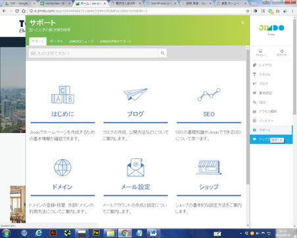
Task: Click the photo thumbnail behind the panel
Action: pos(18,204)
